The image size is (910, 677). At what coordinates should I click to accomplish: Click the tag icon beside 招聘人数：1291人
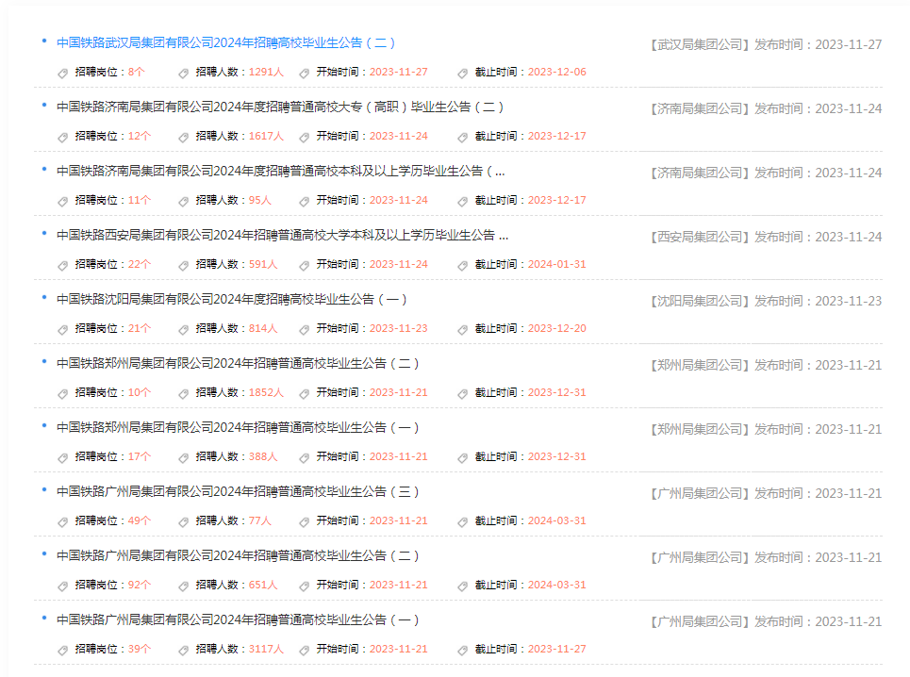183,74
